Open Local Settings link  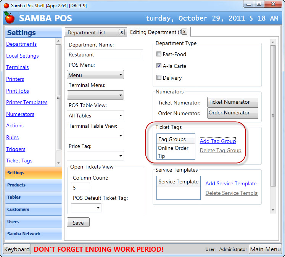(23, 56)
